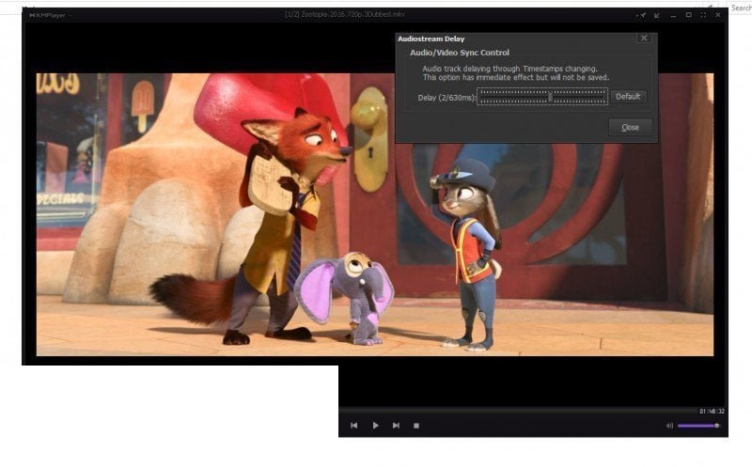Reset delay with the Default button
This screenshot has height=467, width=752.
coord(628,97)
